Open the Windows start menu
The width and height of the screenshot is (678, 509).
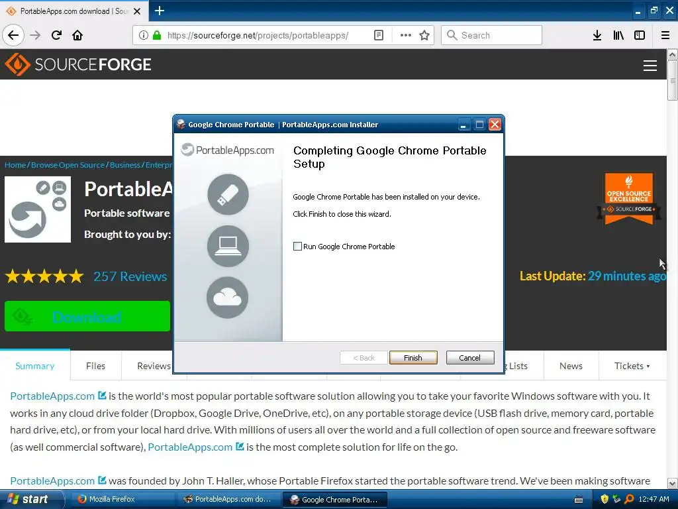click(31, 499)
